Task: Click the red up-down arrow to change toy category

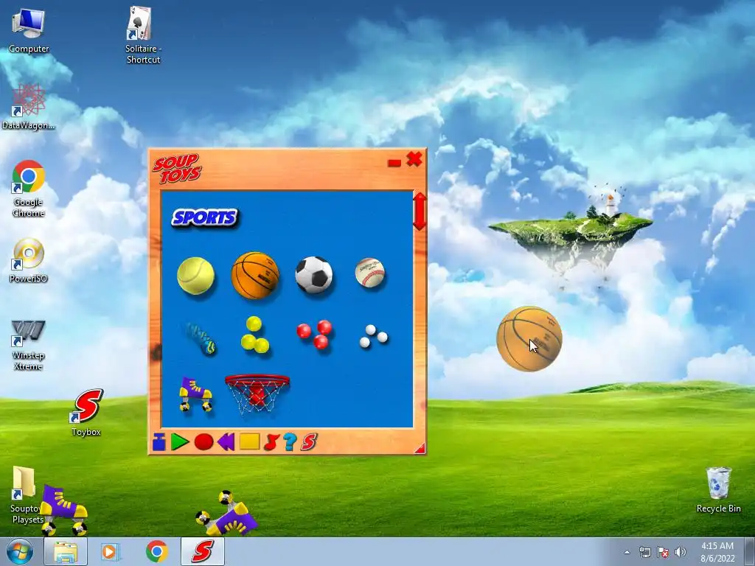Action: pyautogui.click(x=420, y=212)
